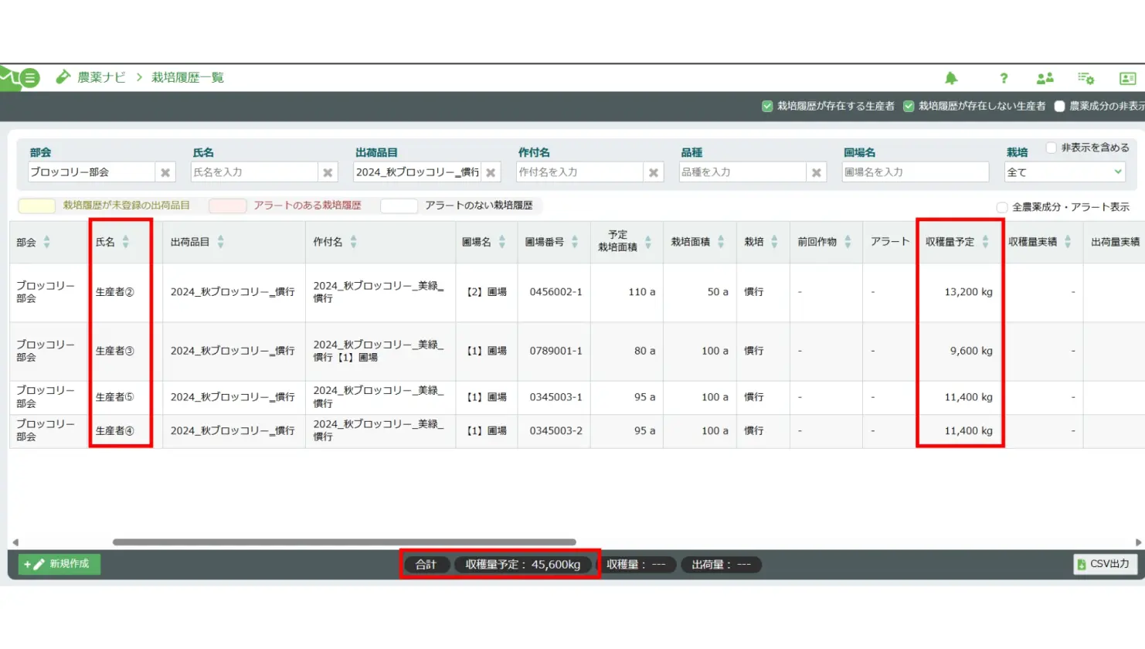Image resolution: width=1145 pixels, height=649 pixels.
Task: Open the list settings gear icon
Action: [1086, 78]
